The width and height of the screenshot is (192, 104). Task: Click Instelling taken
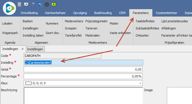click(33, 35)
